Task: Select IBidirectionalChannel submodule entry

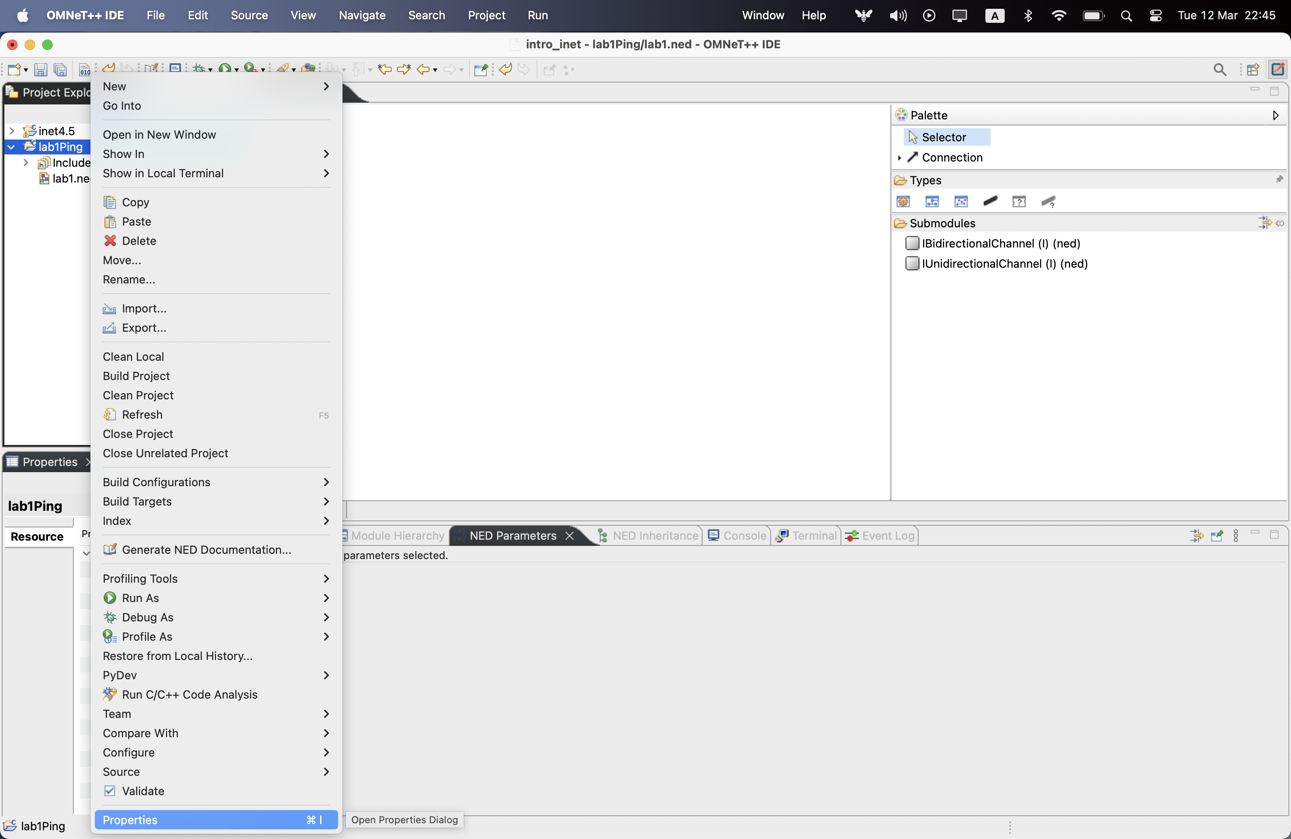Action: (993, 244)
